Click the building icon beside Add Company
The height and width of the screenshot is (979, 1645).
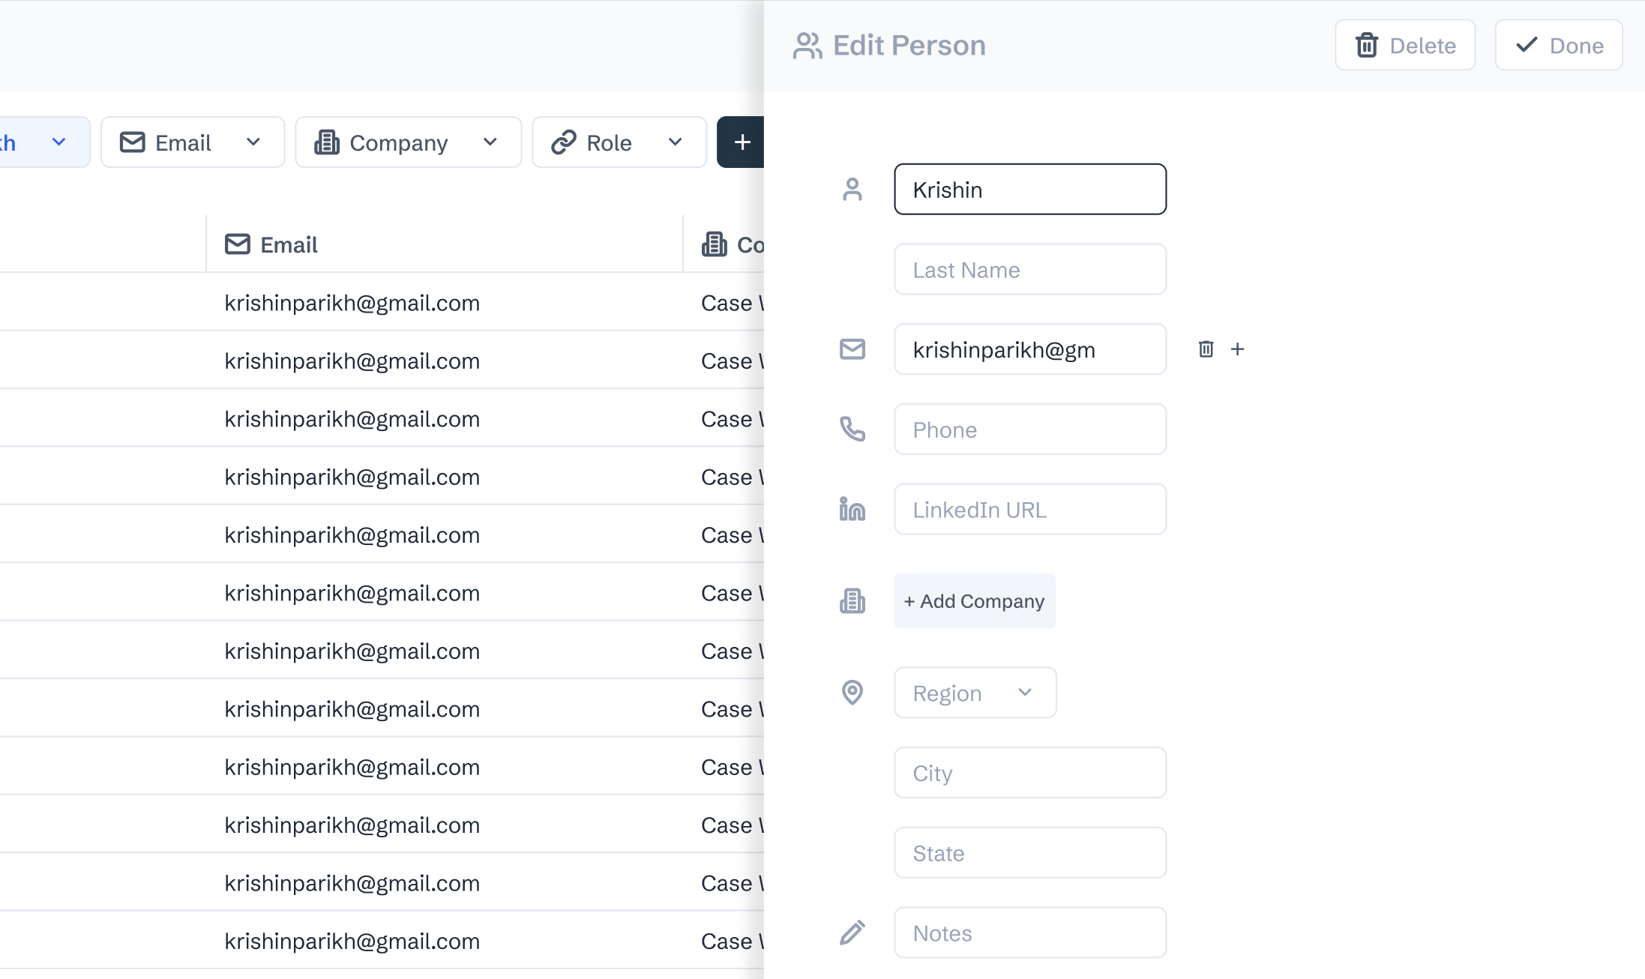point(852,601)
